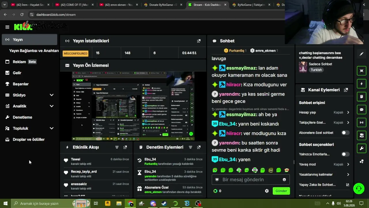The height and width of the screenshot is (208, 369).
Task: Open Yasaklanmış kelimeler chevron
Action: click(348, 174)
